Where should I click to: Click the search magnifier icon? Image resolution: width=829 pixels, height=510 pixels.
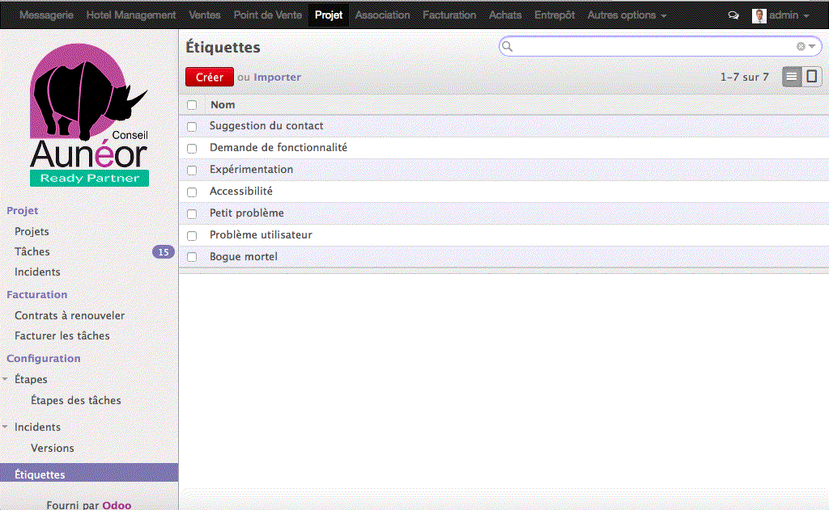[x=508, y=46]
